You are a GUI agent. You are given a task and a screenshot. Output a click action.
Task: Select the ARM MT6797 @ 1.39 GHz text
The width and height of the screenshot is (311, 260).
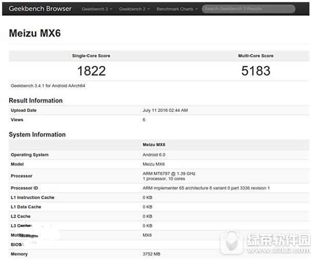coord(169,174)
